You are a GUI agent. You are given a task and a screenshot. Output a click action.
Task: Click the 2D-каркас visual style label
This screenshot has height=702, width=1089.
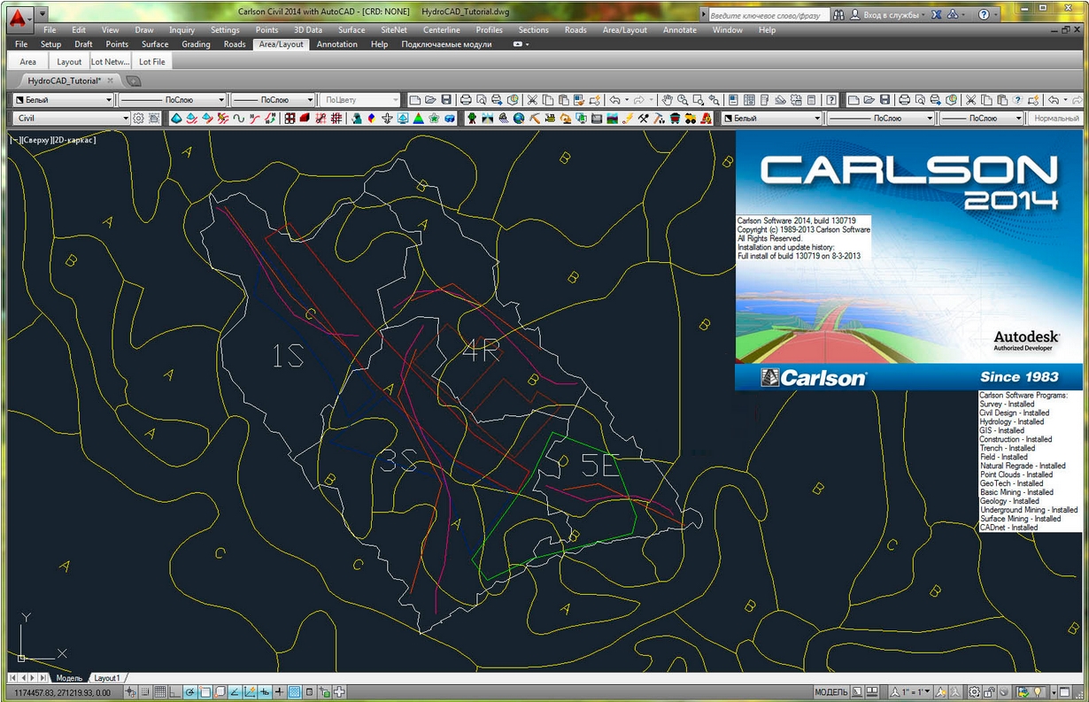pyautogui.click(x=73, y=140)
